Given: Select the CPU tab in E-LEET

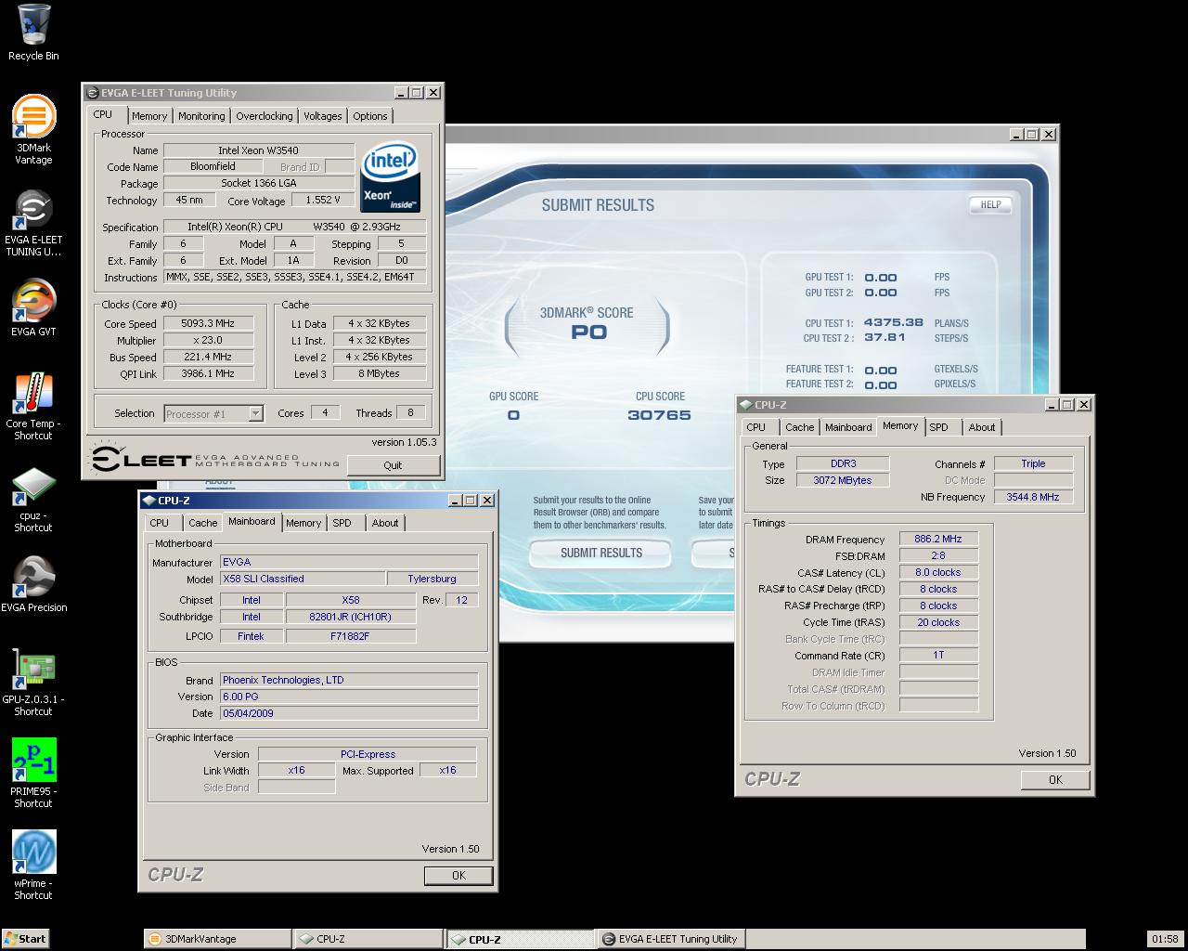Looking at the screenshot, I should click(103, 115).
